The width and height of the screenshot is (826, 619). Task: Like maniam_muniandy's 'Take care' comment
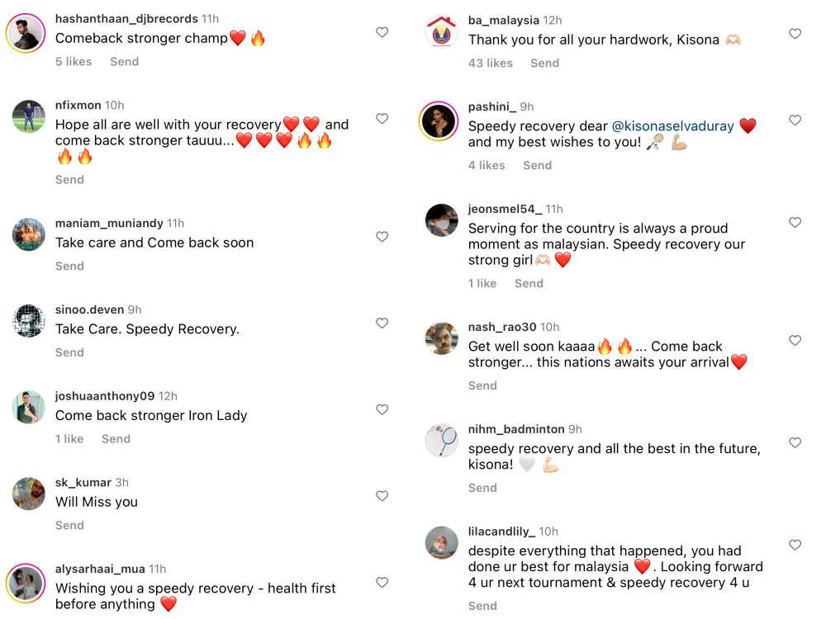[382, 237]
